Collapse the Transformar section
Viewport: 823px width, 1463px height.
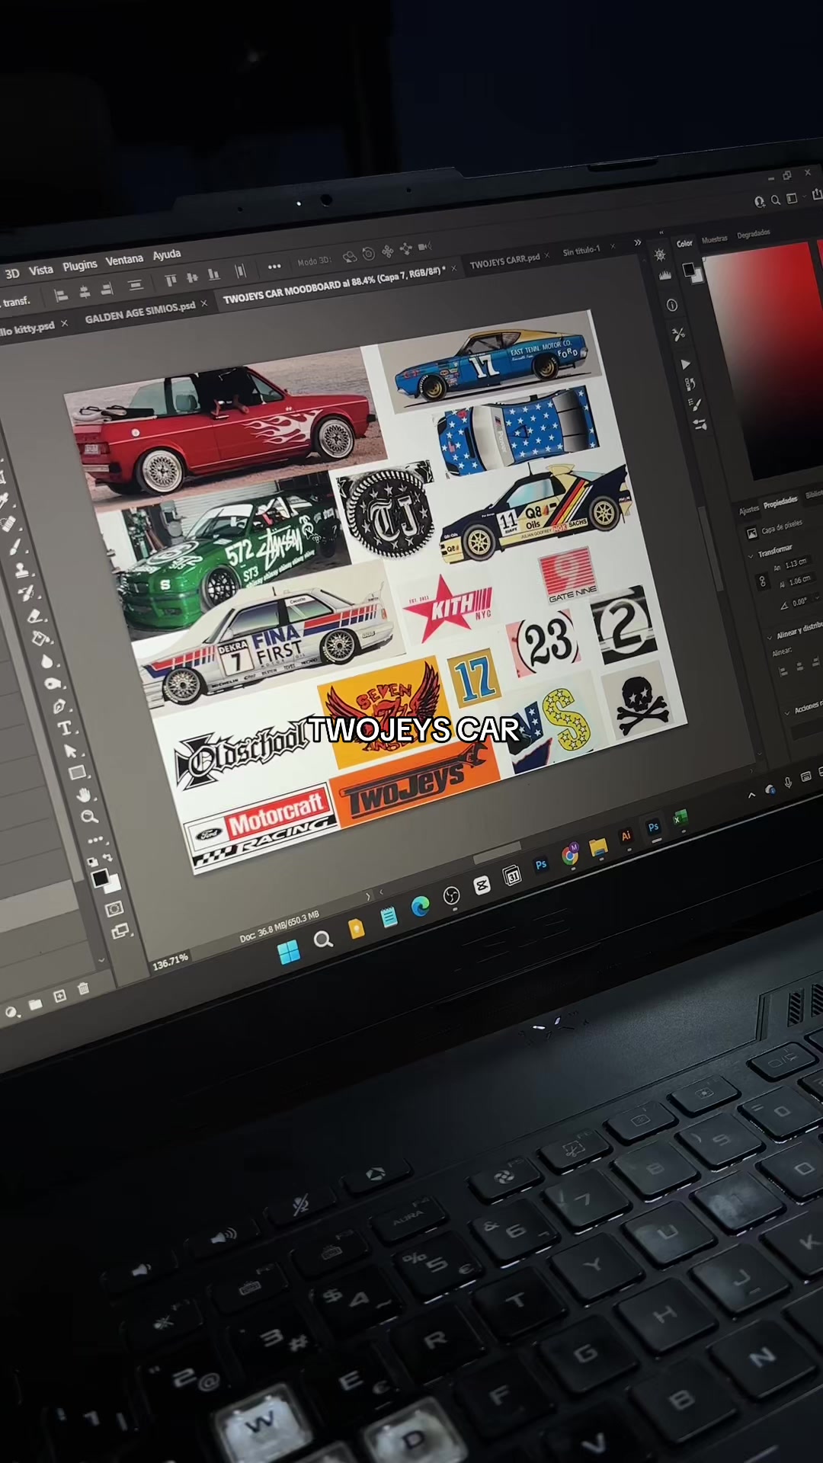click(x=751, y=556)
